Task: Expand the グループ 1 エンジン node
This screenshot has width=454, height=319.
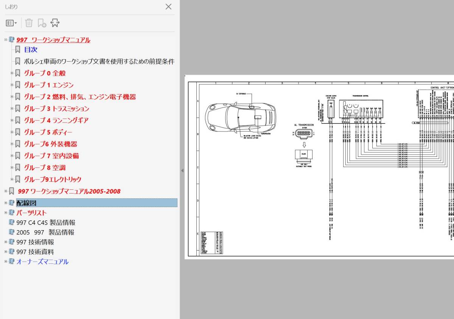Action: pos(12,85)
